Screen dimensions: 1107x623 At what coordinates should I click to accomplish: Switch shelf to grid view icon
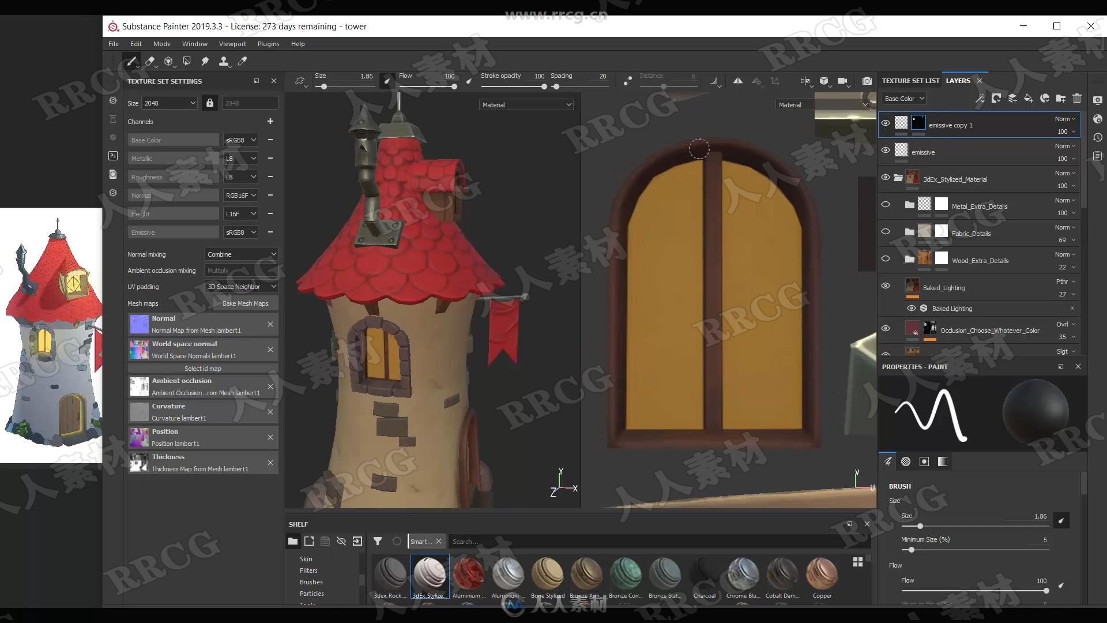[858, 562]
